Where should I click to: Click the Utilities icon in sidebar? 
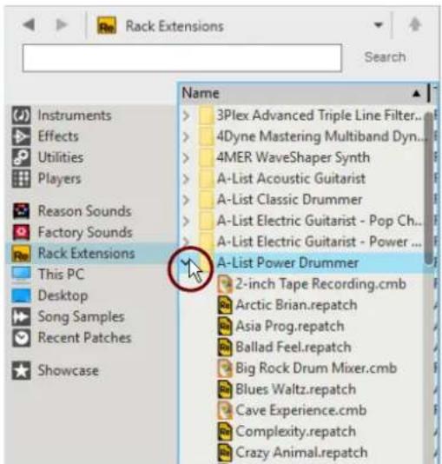pyautogui.click(x=21, y=157)
